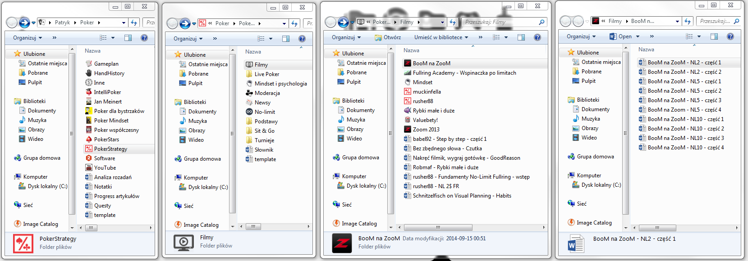748x261 pixels.
Task: Open view options dropdown in third window
Action: tap(506, 37)
